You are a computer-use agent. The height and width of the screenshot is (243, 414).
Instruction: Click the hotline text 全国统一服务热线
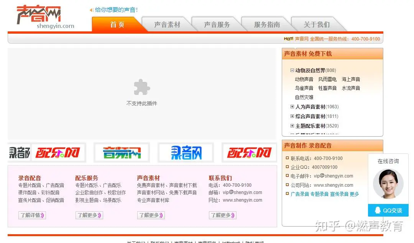point(330,39)
